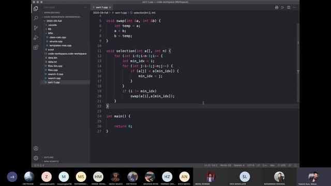Open the Explorer view in the activity bar
331x186 pixels.
click(36, 8)
